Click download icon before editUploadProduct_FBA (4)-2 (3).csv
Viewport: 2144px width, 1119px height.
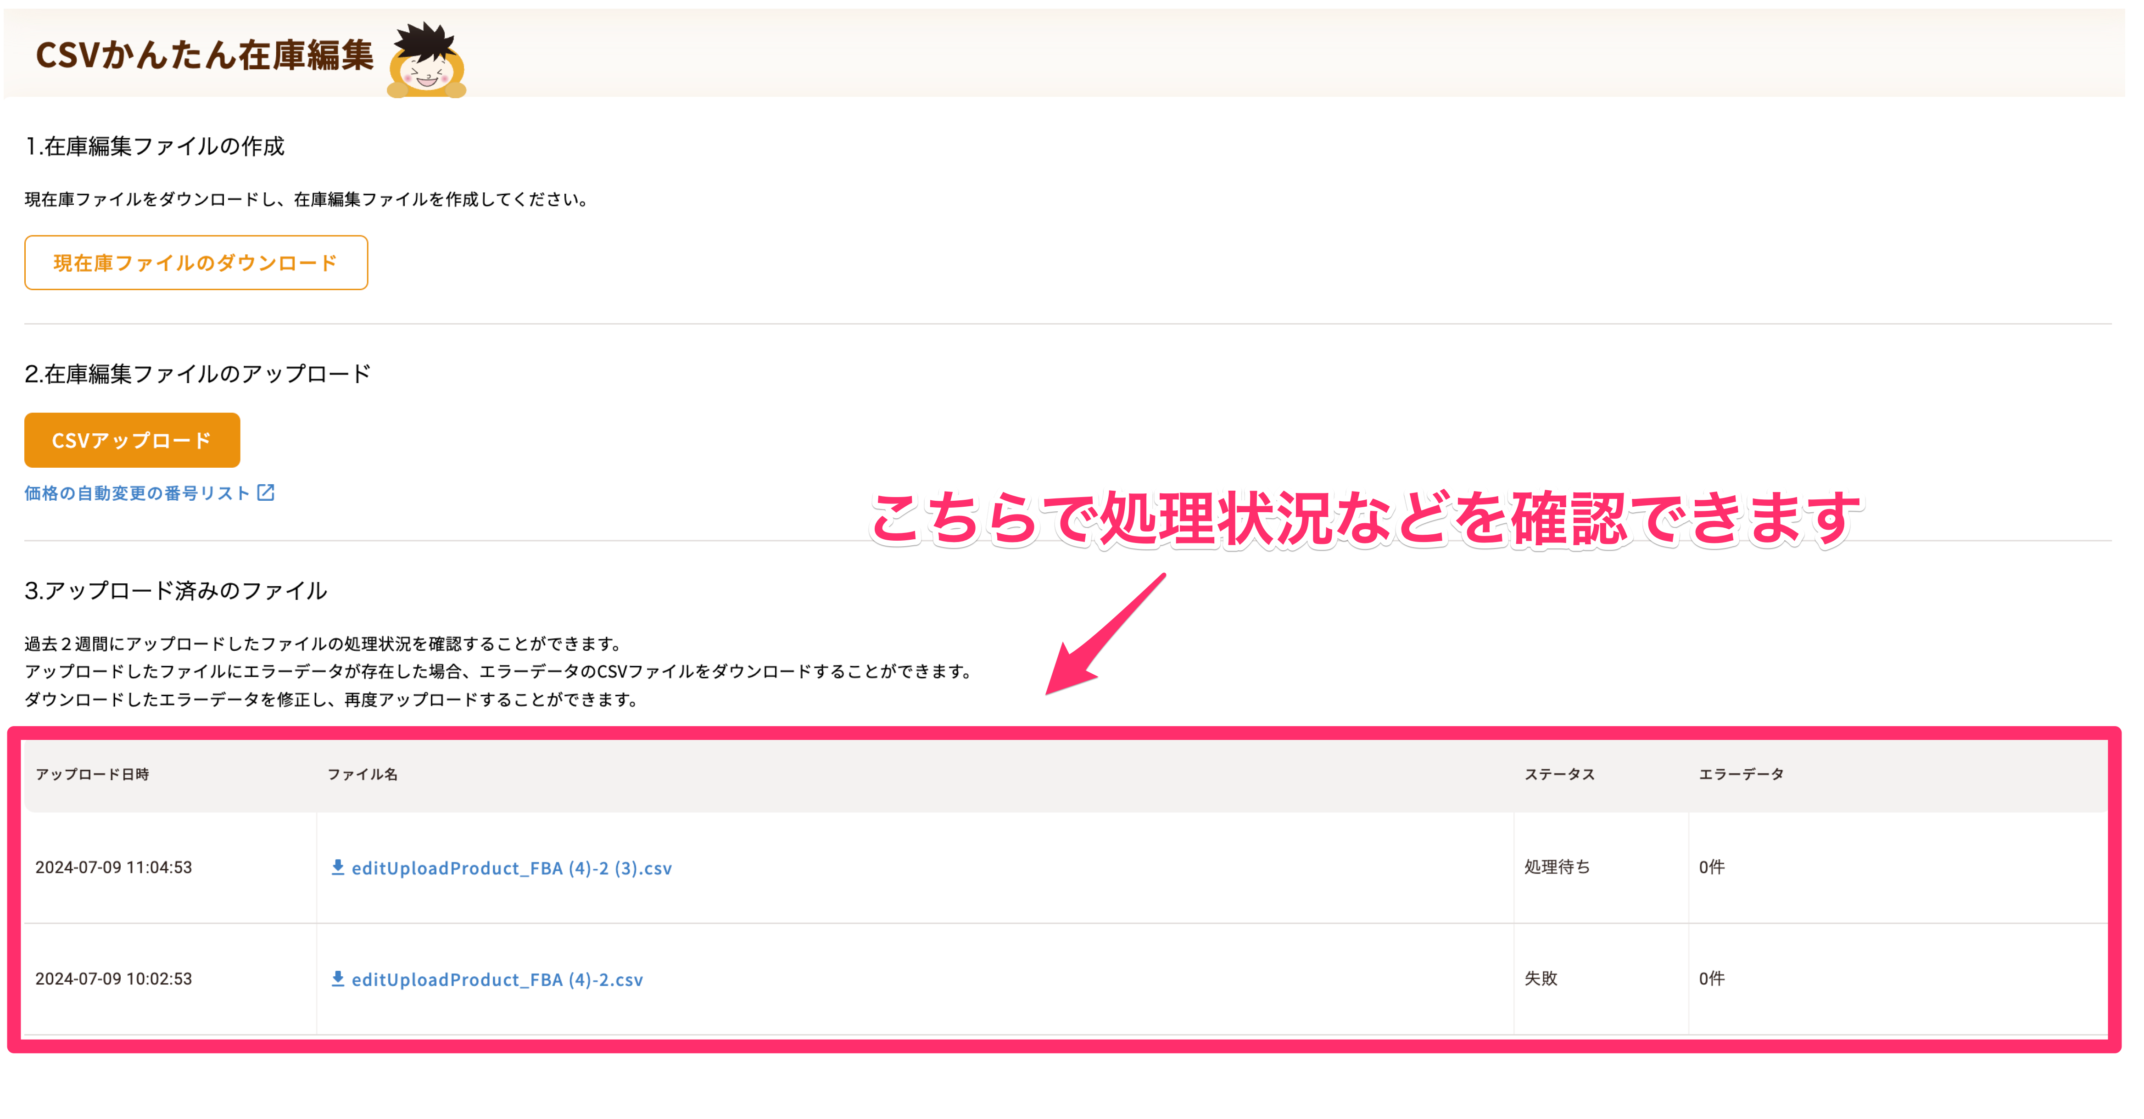(x=338, y=867)
